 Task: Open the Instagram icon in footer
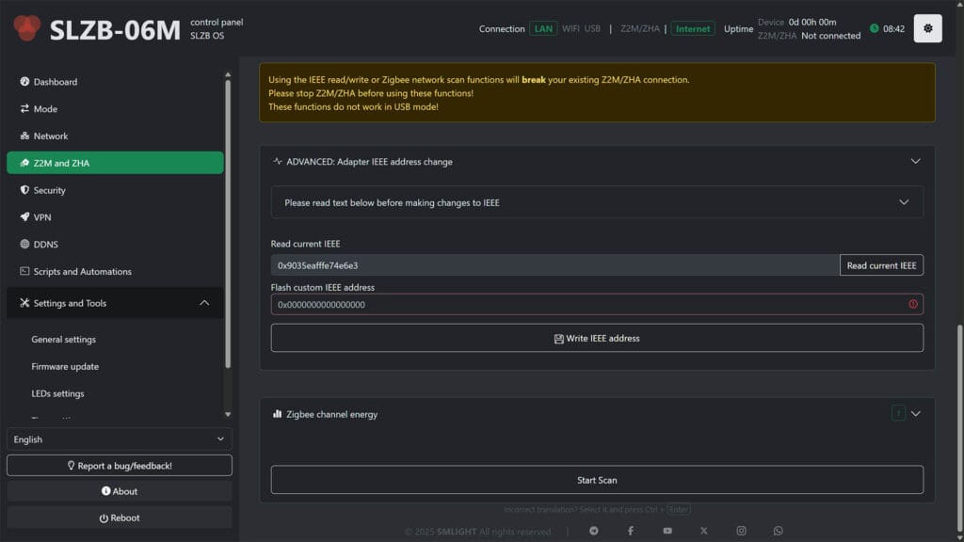[741, 531]
